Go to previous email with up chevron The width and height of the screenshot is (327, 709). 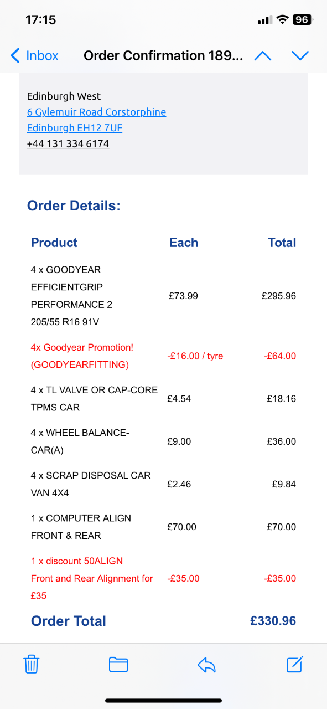click(262, 55)
